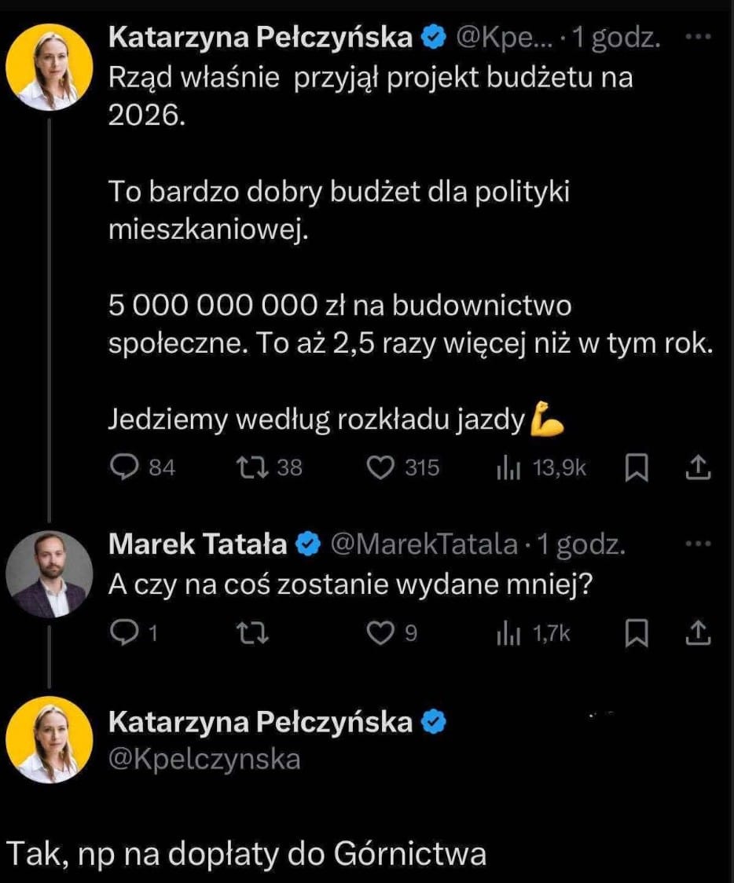The height and width of the screenshot is (883, 734).
Task: Open Marek Tatała's profile picture
Action: (x=49, y=574)
